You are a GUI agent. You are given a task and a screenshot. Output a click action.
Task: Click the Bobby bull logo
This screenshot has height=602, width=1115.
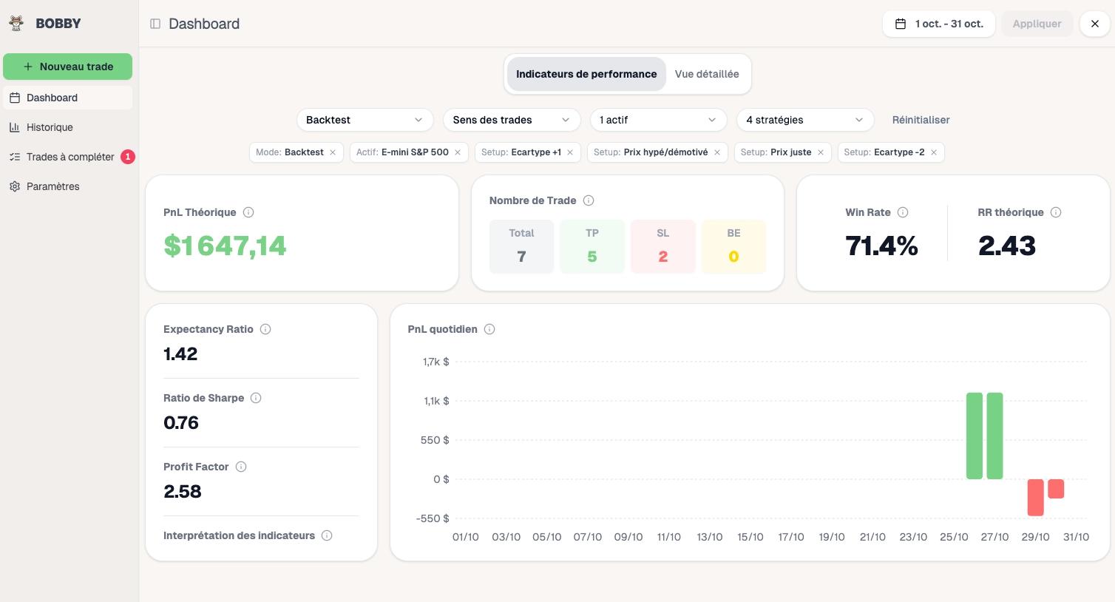(16, 23)
